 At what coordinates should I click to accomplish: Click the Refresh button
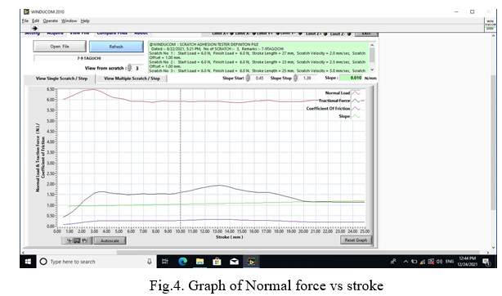116,47
